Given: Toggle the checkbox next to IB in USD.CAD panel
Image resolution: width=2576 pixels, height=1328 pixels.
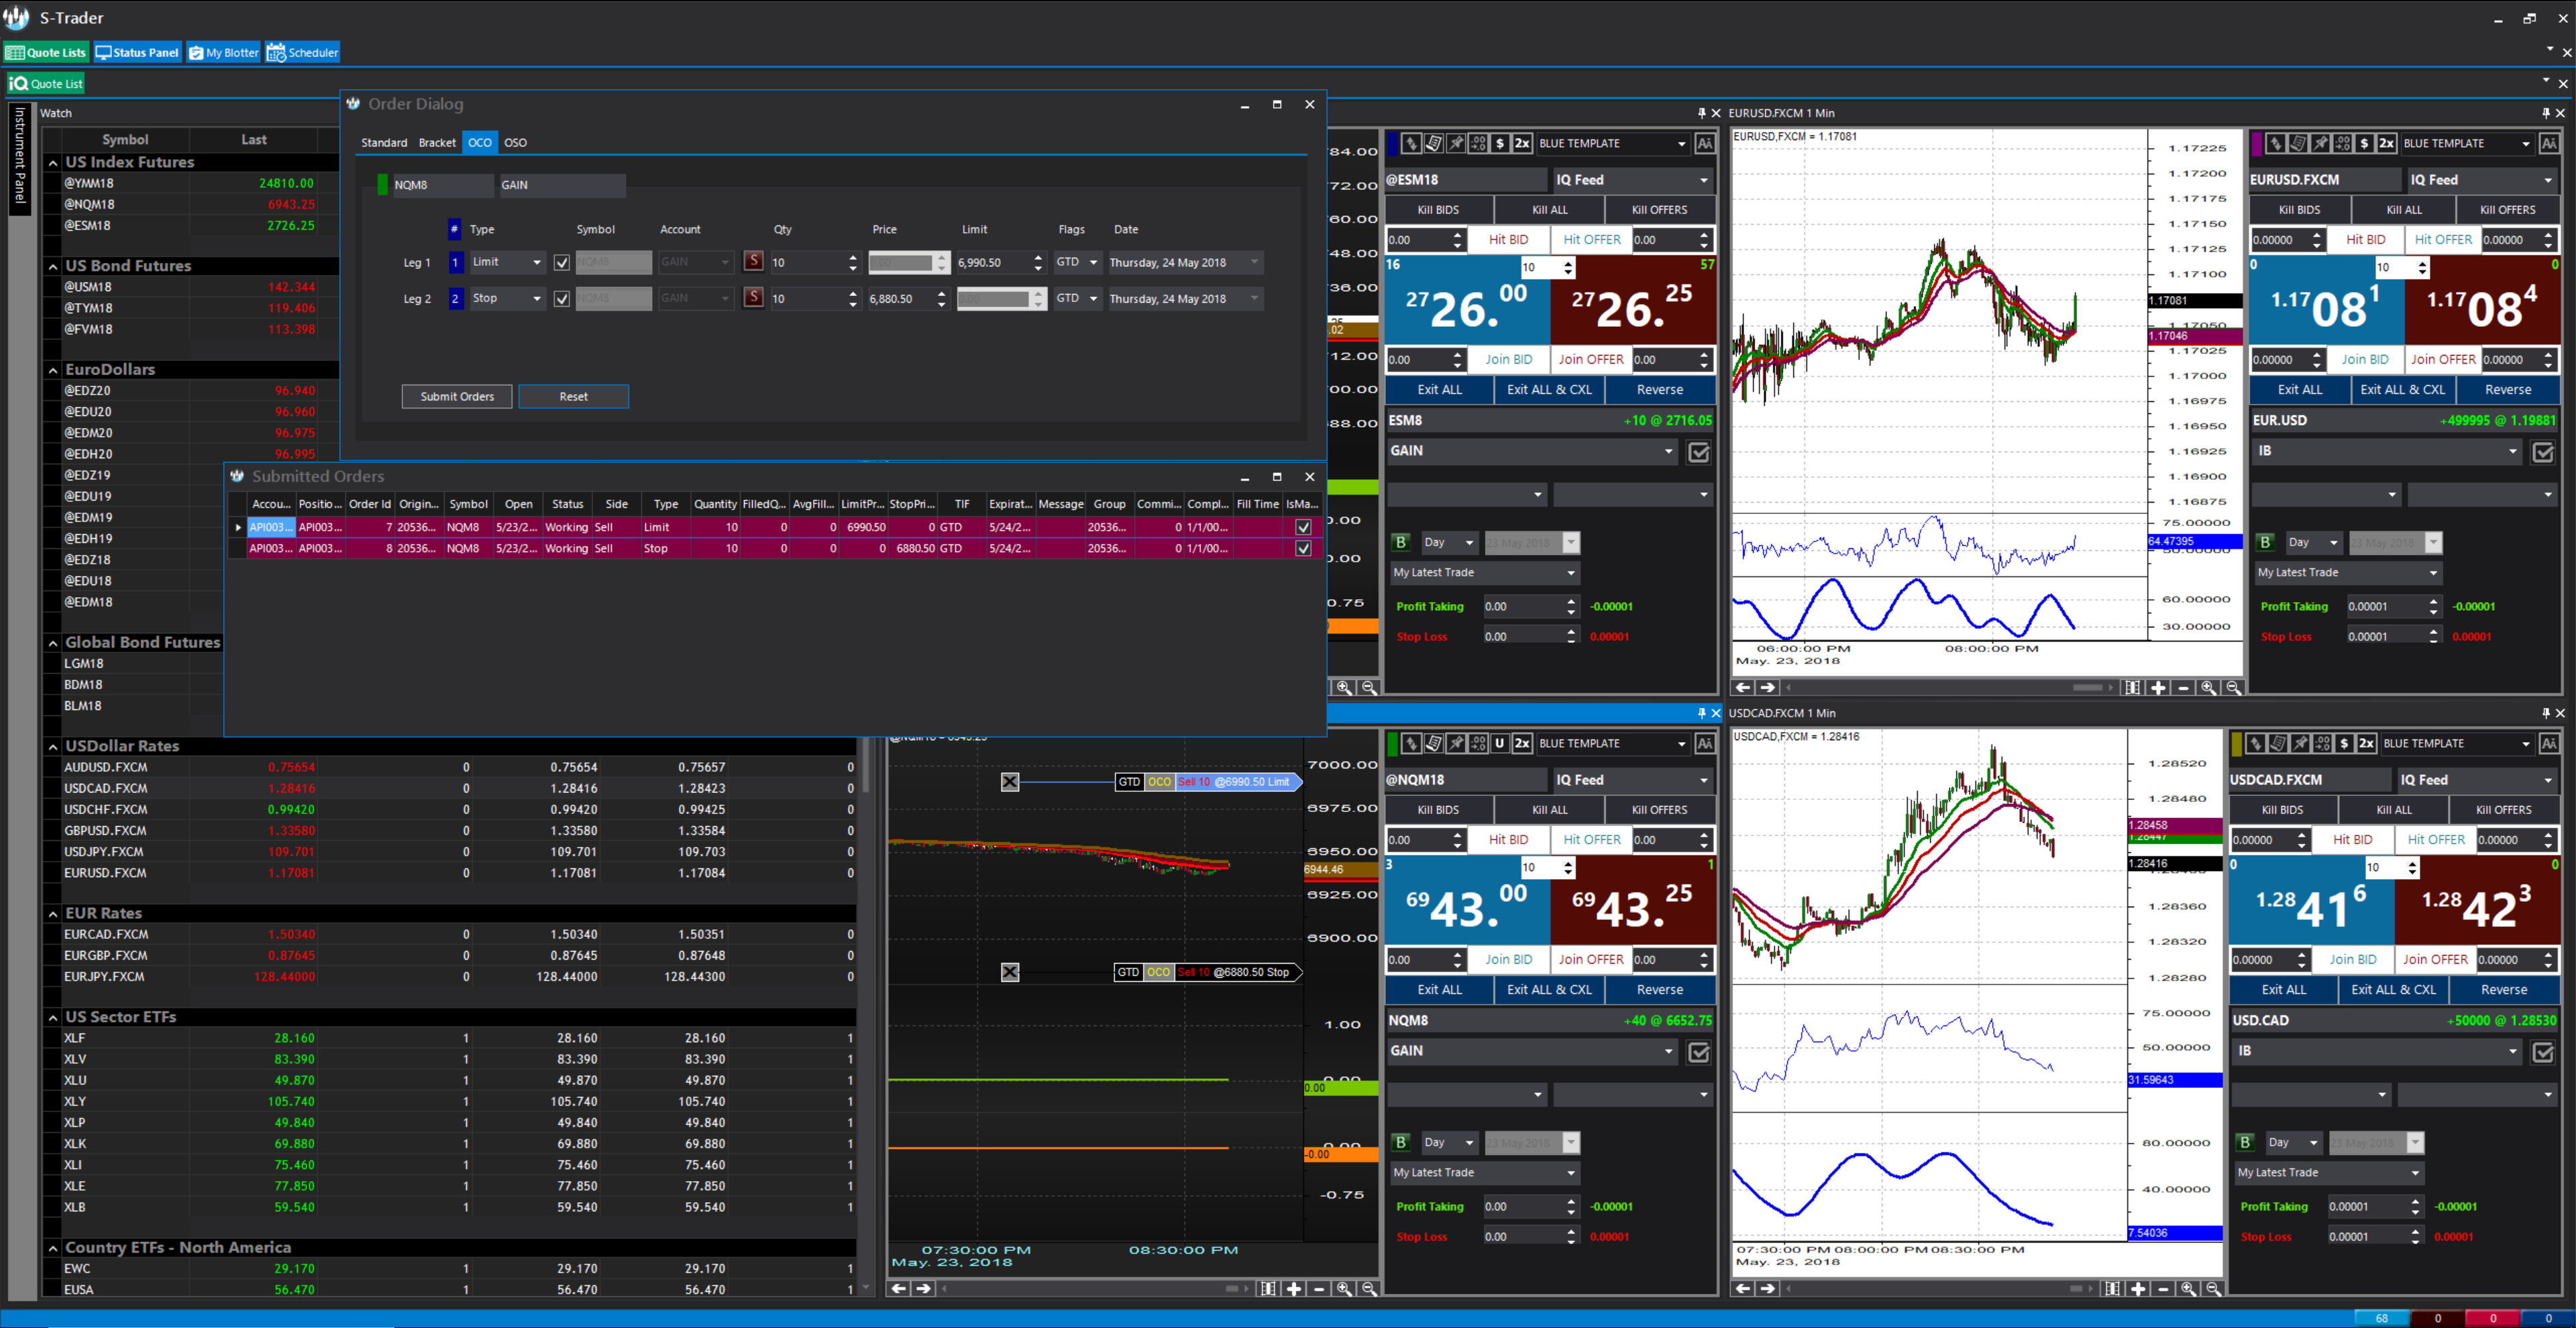Looking at the screenshot, I should tap(2543, 1053).
